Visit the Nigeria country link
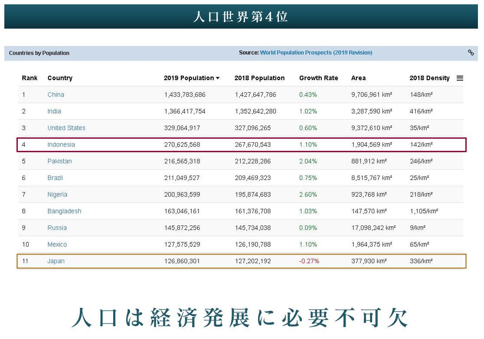Image resolution: width=484 pixels, height=339 pixels. click(57, 195)
